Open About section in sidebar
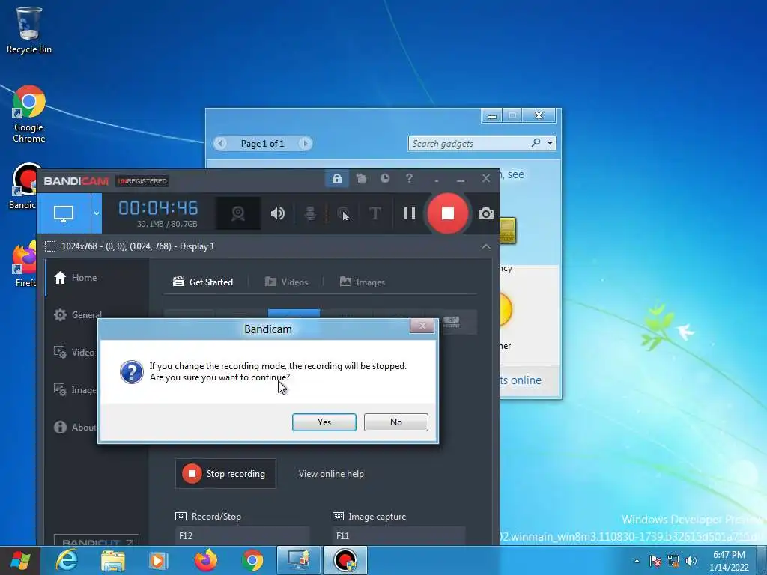The image size is (767, 575). (x=74, y=427)
